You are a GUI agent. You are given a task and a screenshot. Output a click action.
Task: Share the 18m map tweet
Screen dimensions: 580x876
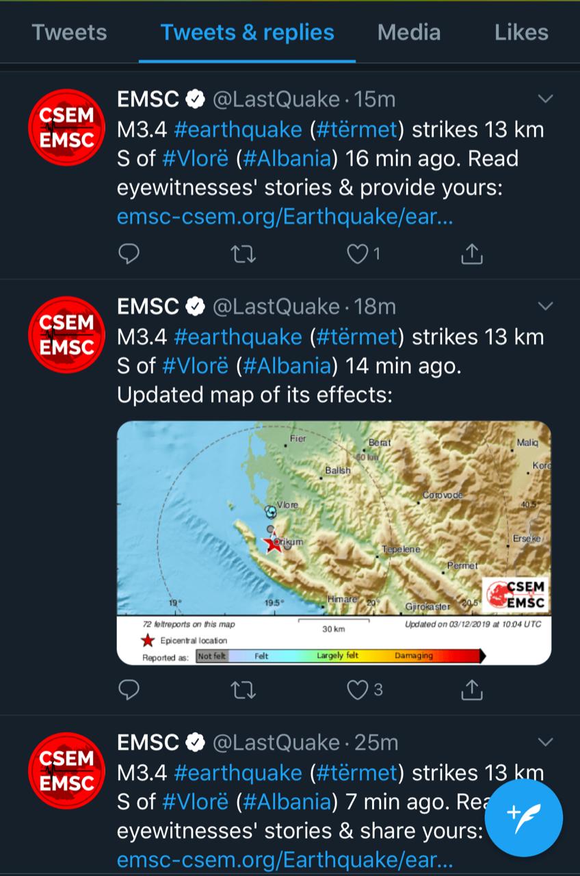coord(471,689)
